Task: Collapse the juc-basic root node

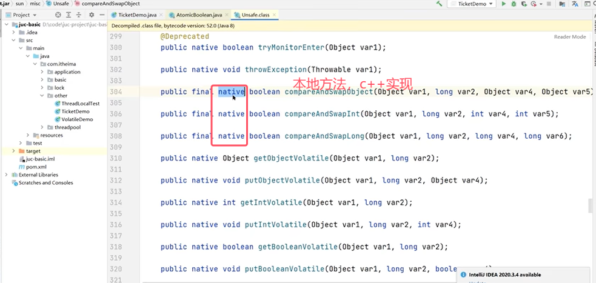Action: pyautogui.click(x=8, y=24)
